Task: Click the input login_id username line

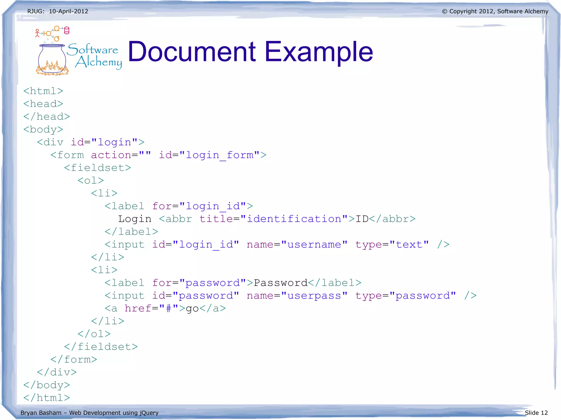Action: pos(277,244)
